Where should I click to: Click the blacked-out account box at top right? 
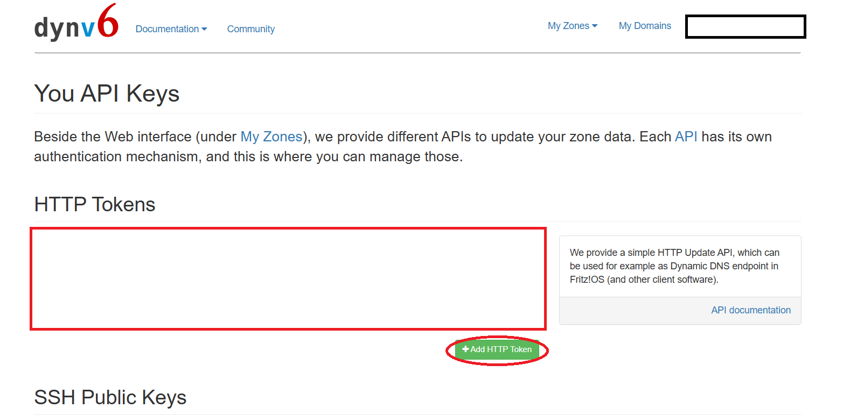click(x=745, y=27)
